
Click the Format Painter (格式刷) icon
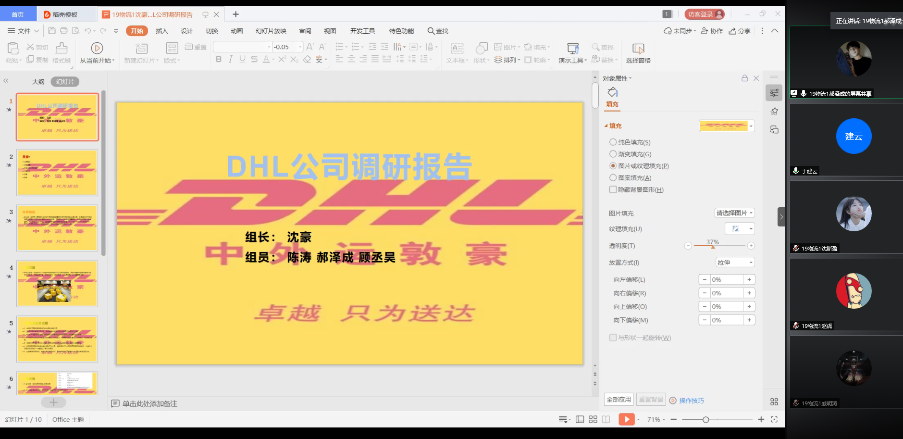(62, 53)
